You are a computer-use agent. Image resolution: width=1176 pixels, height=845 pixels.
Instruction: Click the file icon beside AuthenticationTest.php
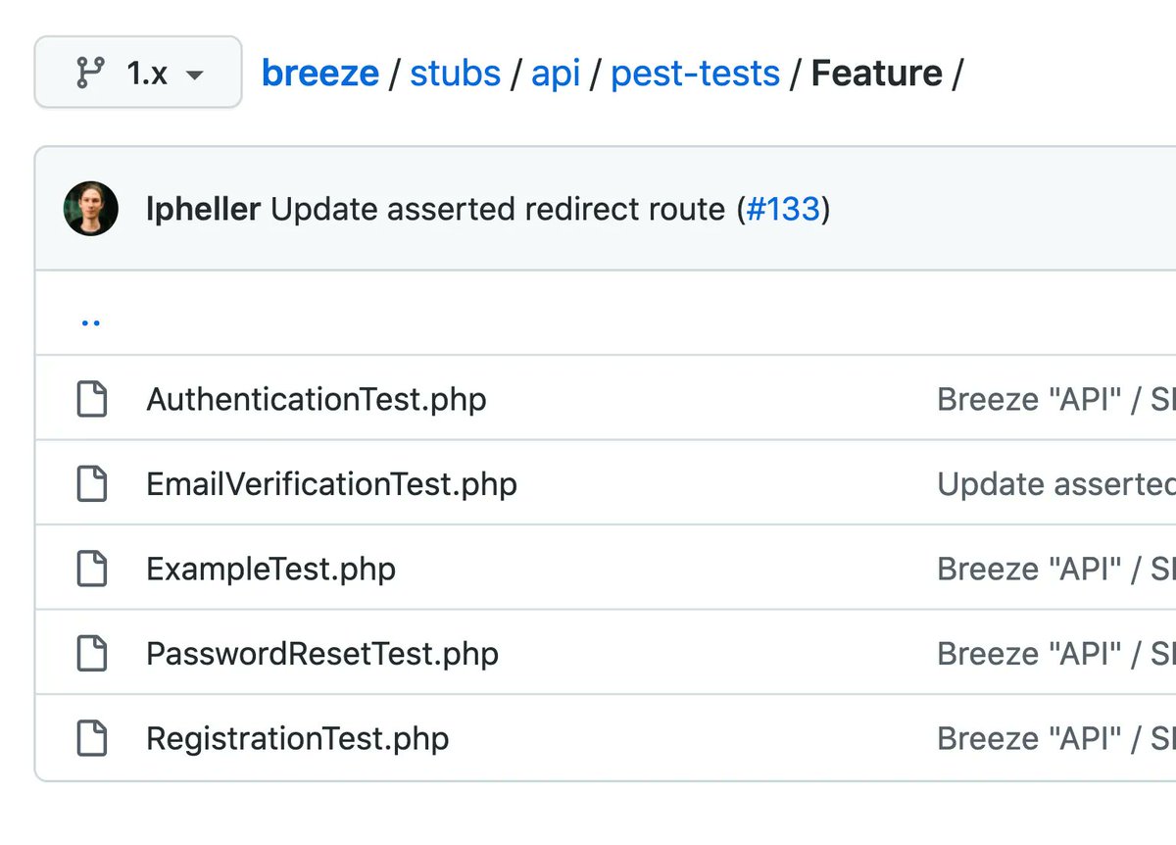92,399
